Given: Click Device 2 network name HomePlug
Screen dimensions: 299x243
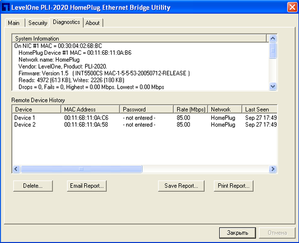Looking at the screenshot, I should (x=223, y=124).
